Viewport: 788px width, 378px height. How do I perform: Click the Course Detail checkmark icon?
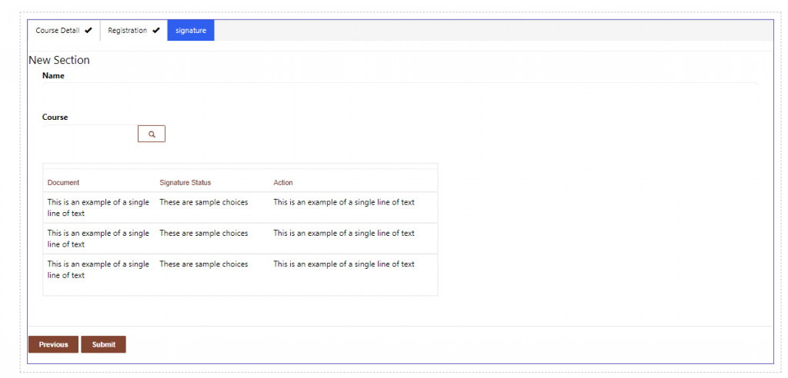pyautogui.click(x=88, y=30)
